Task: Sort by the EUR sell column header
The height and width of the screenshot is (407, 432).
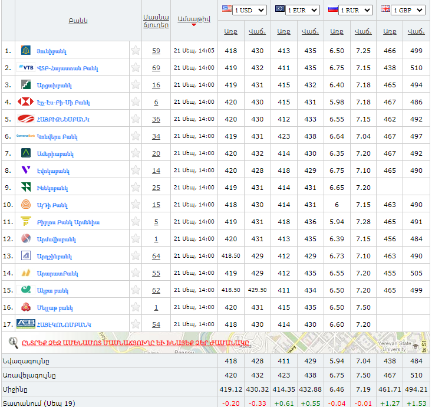Action: [x=310, y=31]
